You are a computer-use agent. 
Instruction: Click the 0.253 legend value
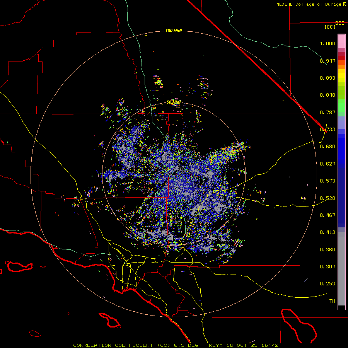328,284
